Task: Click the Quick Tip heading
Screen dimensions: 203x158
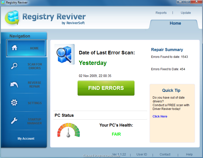Action: click(x=171, y=90)
